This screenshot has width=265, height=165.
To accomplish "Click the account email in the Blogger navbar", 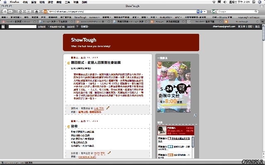I will tap(224, 26).
